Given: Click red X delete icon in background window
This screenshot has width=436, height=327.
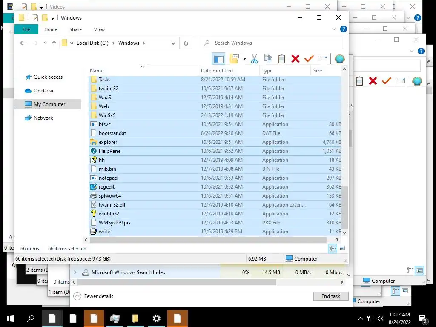Looking at the screenshot, I should (x=373, y=81).
